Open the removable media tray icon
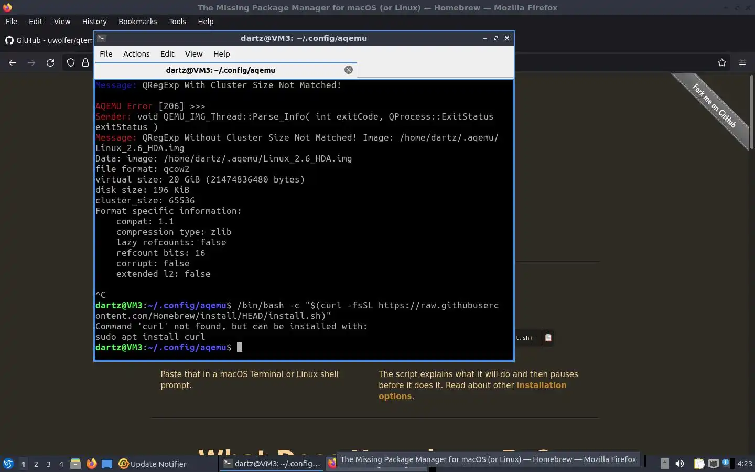This screenshot has height=472, width=755. 664,464
